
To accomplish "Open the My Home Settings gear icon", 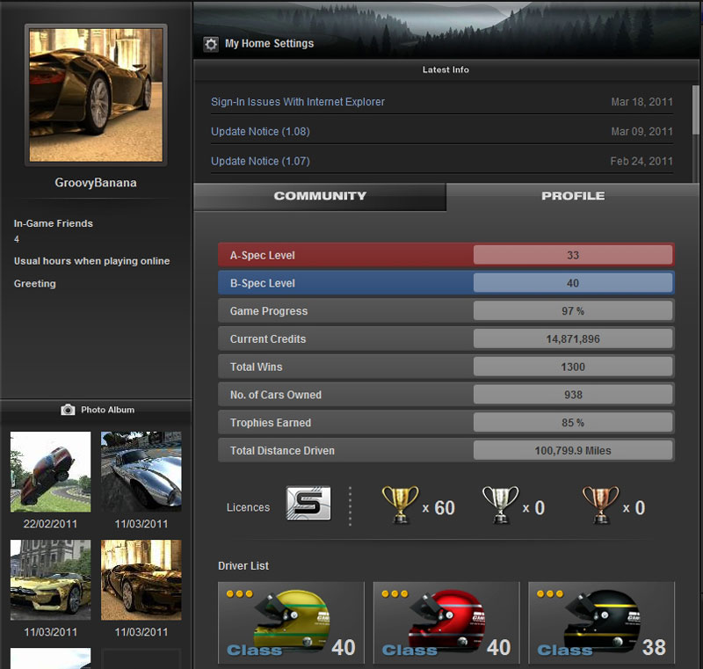I will tap(211, 44).
